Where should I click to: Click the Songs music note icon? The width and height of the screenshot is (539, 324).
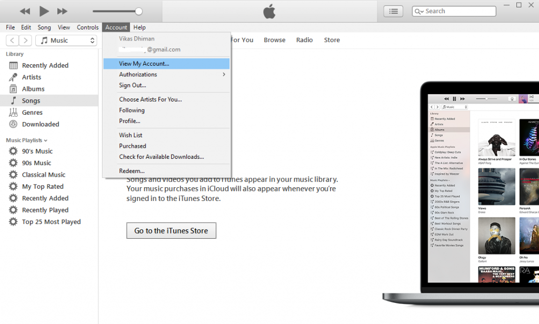point(13,100)
